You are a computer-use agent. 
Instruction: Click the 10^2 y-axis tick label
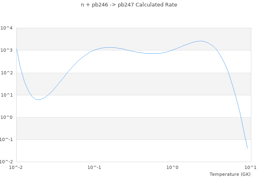coord(6,73)
